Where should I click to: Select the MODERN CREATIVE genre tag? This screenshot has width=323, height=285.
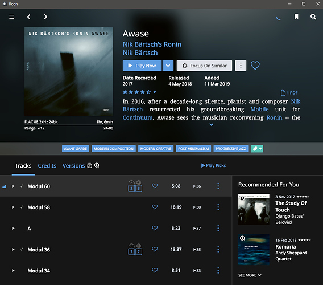click(x=156, y=149)
